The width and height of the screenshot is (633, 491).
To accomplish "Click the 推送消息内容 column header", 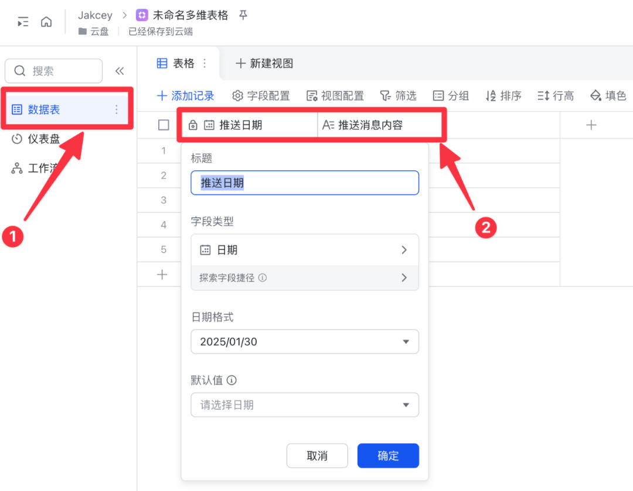I will [x=379, y=125].
